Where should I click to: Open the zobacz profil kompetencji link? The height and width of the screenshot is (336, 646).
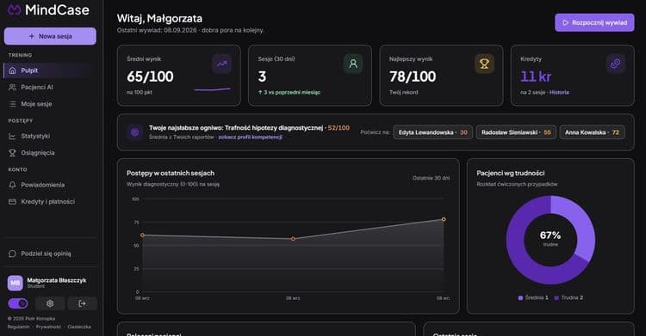pos(250,137)
